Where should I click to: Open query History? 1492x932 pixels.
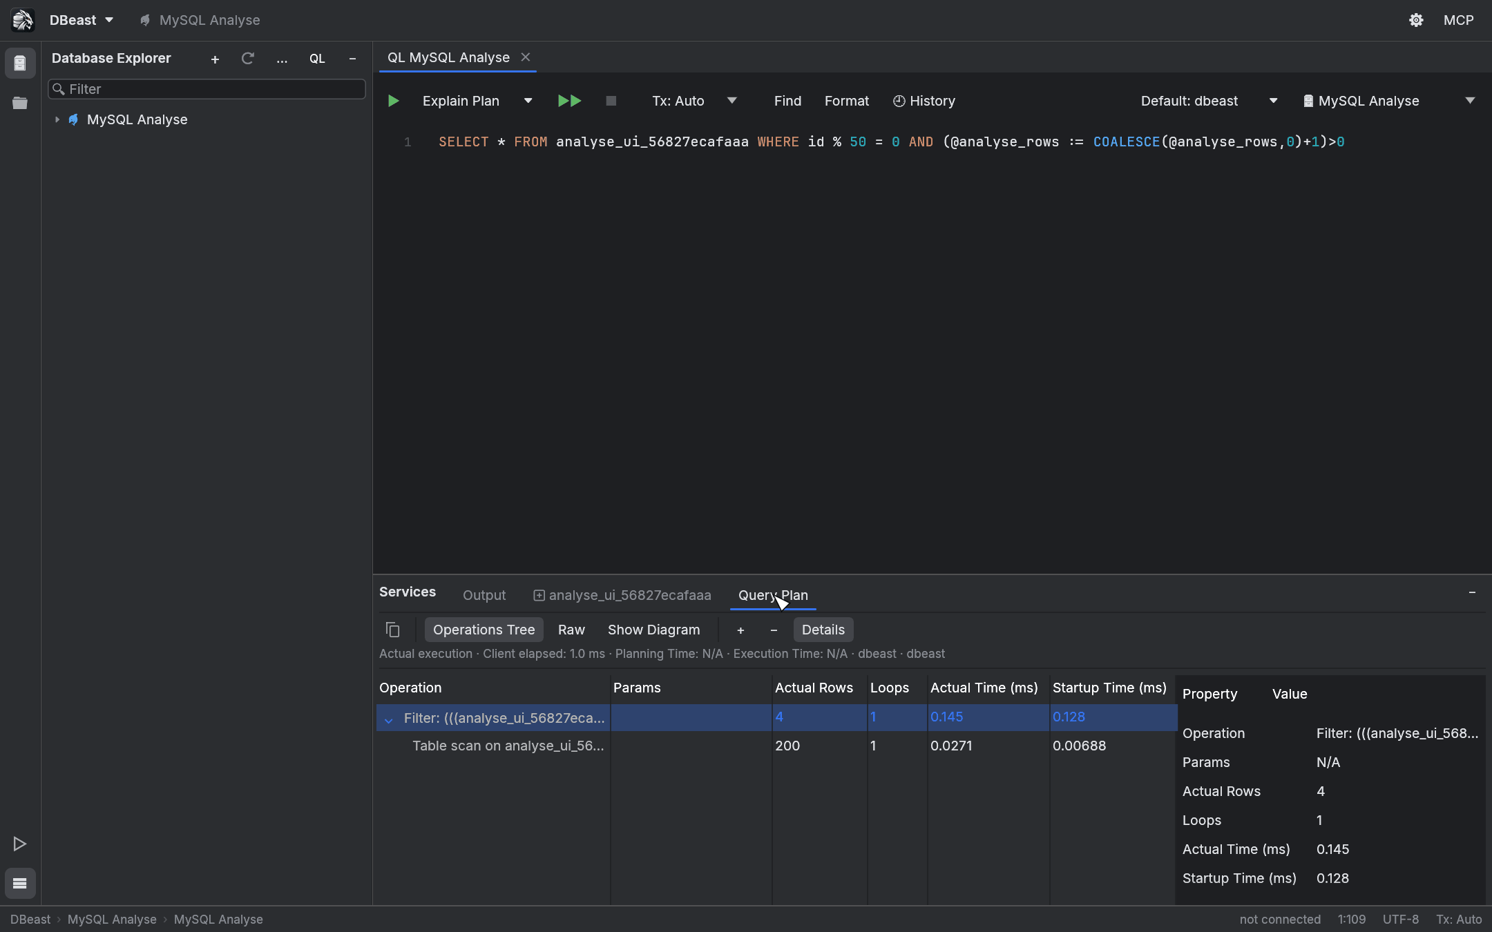[924, 101]
